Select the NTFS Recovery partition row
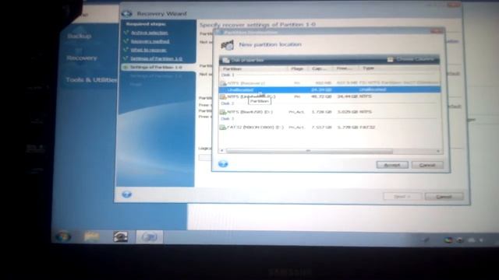 pos(329,83)
